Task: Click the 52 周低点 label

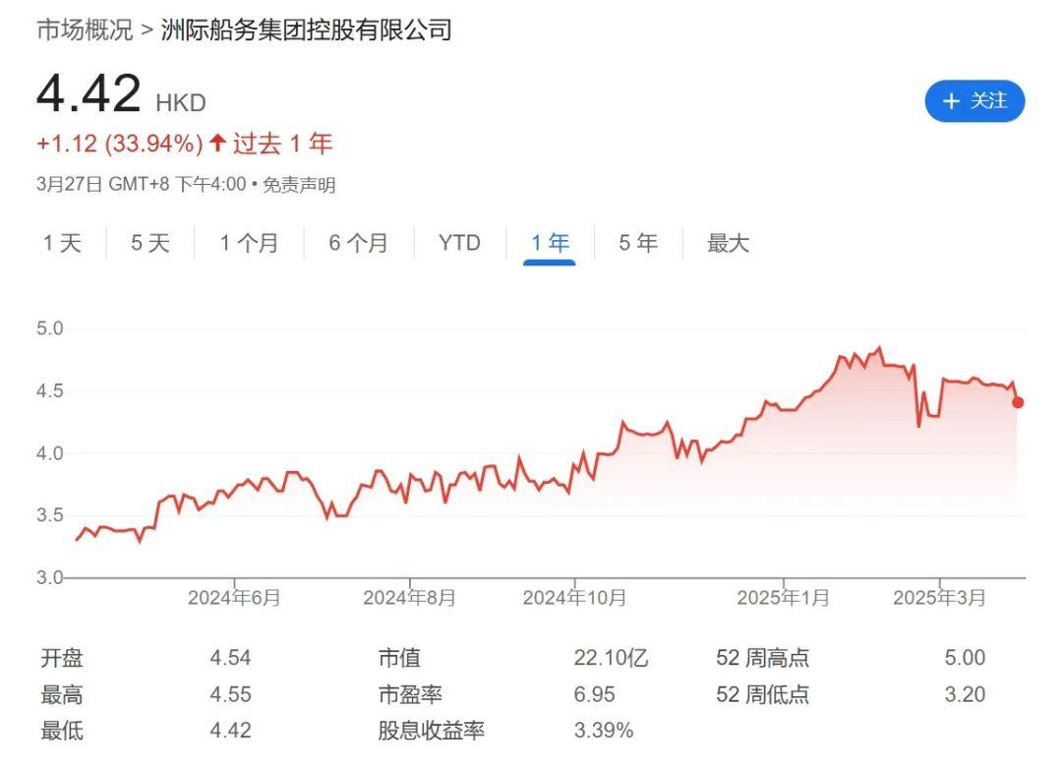Action: tap(763, 694)
